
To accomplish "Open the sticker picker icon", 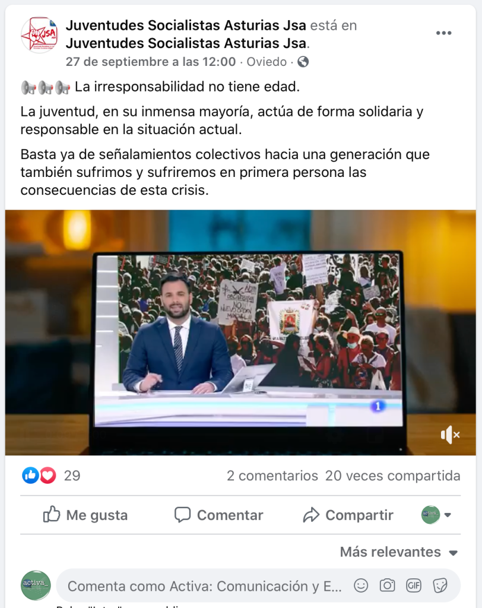I will (x=440, y=585).
